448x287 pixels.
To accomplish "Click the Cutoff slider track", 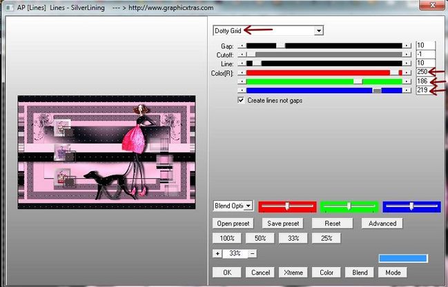I will [324, 55].
